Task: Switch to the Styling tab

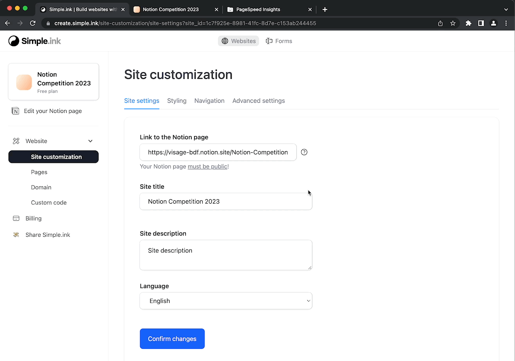Action: [177, 101]
